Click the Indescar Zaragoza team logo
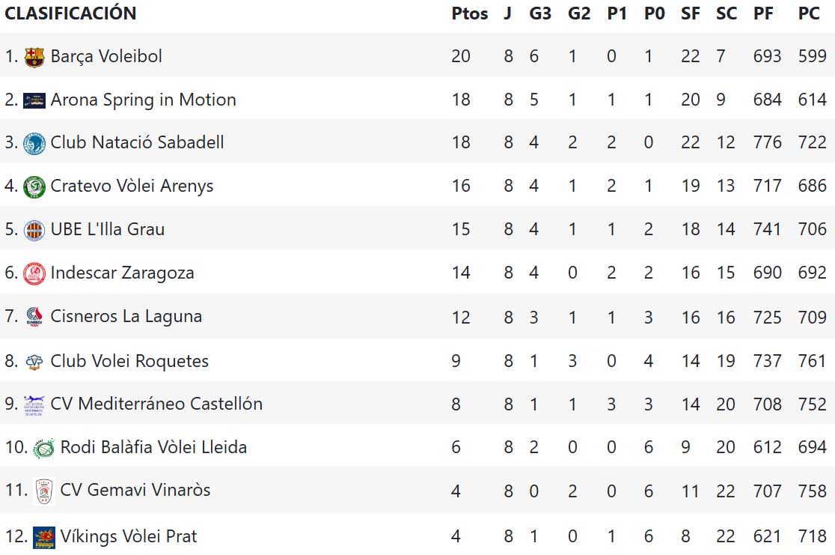Viewport: 835px width, 555px height. [x=34, y=273]
